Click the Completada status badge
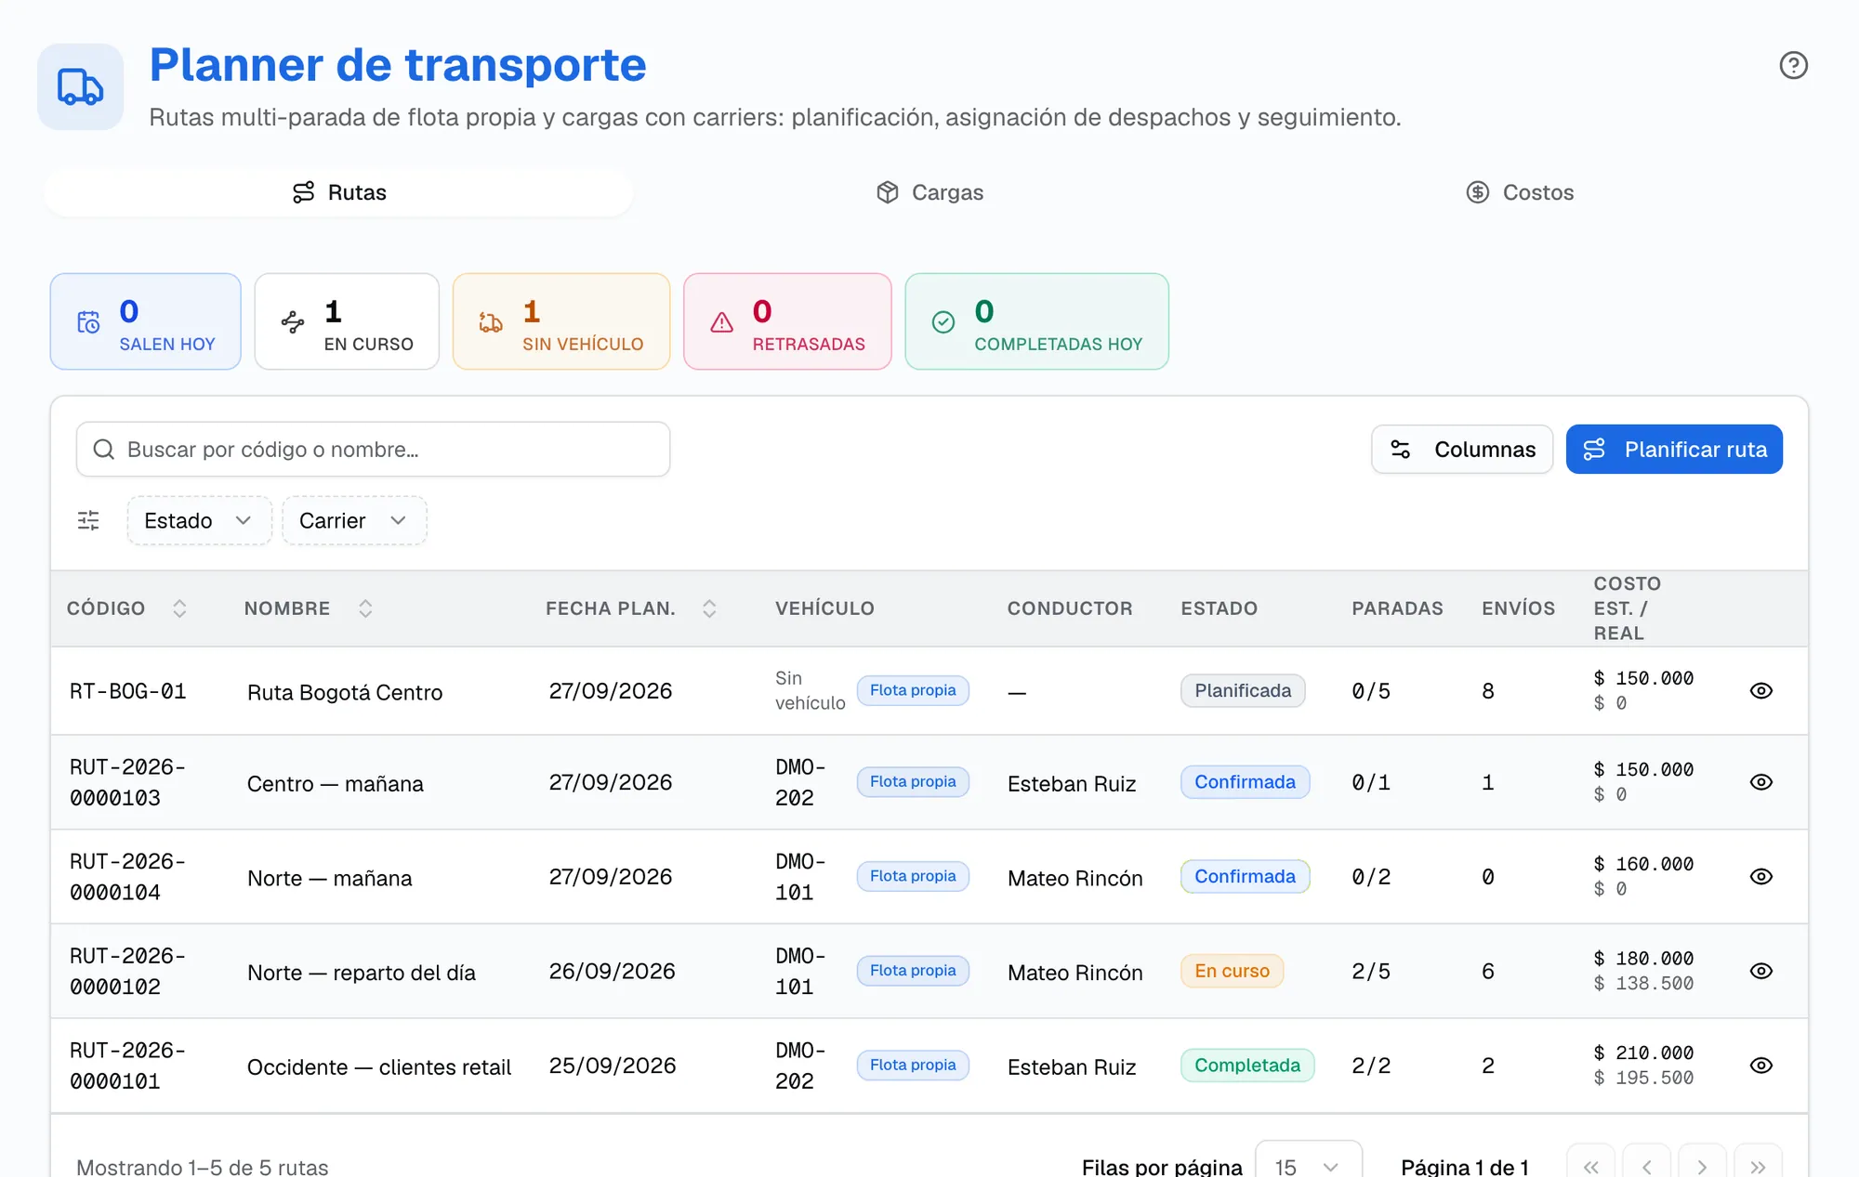The height and width of the screenshot is (1177, 1859). (1247, 1066)
